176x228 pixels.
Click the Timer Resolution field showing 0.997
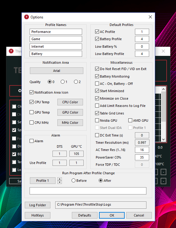142,143
